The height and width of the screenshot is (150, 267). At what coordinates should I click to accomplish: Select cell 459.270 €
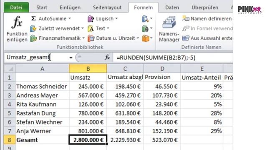click(125, 95)
